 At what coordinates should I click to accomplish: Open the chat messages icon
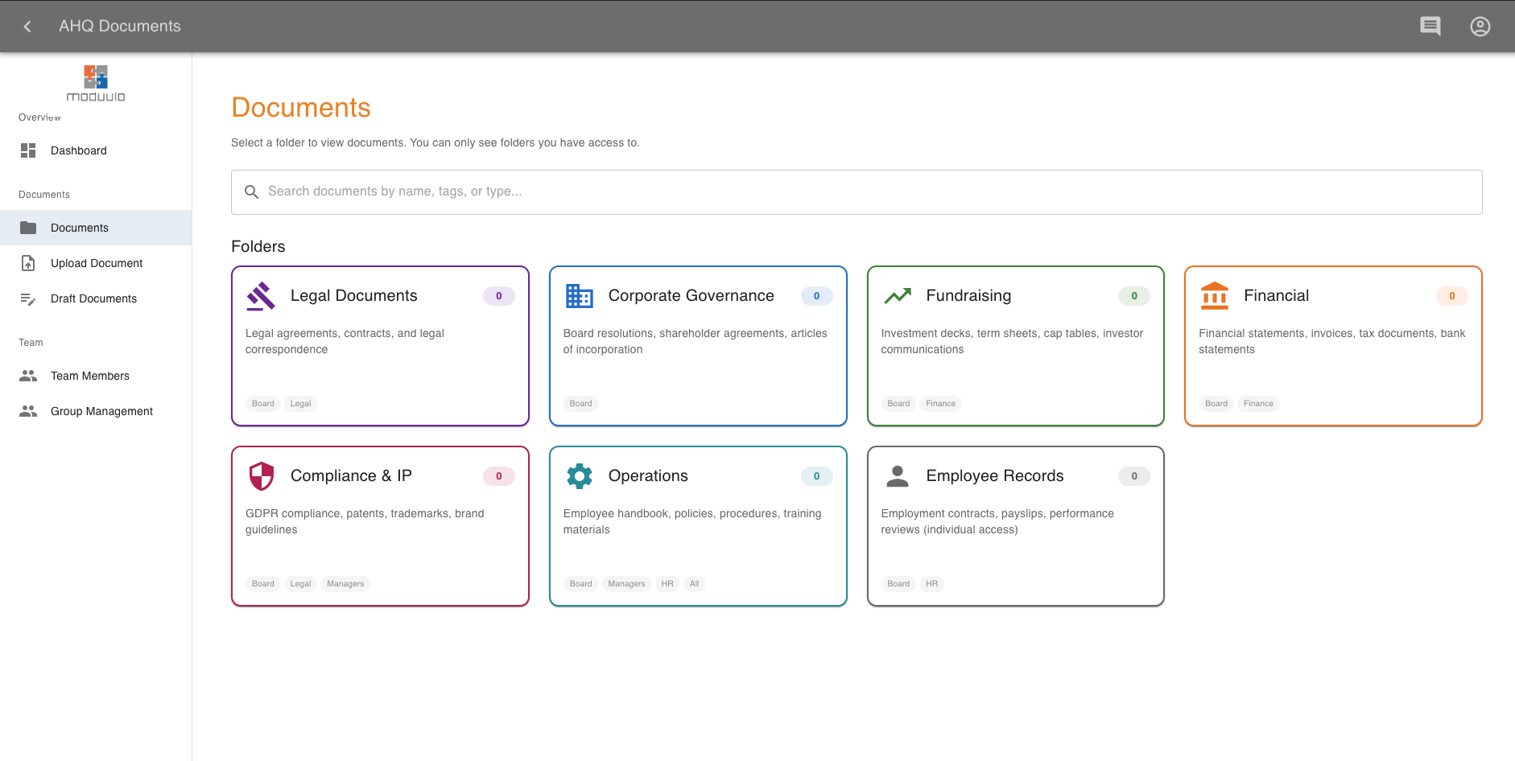[x=1430, y=27]
